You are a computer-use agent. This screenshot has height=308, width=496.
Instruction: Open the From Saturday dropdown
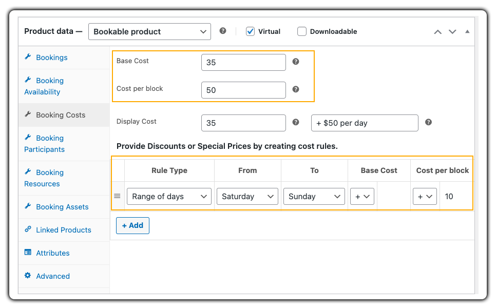[x=247, y=197]
